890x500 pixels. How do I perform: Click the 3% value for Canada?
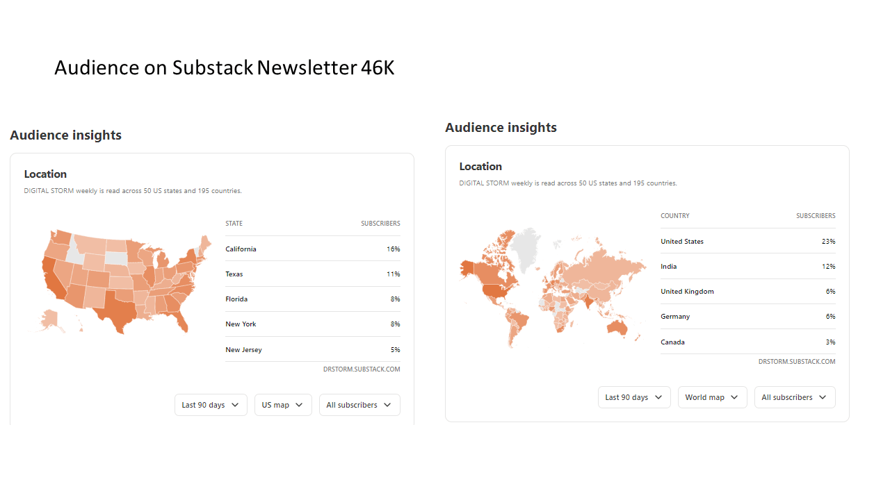tap(830, 342)
